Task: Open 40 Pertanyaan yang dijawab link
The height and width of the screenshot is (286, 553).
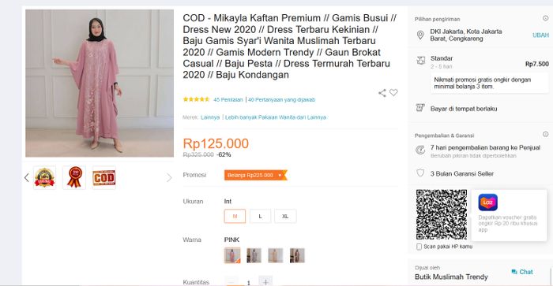Action: point(281,100)
